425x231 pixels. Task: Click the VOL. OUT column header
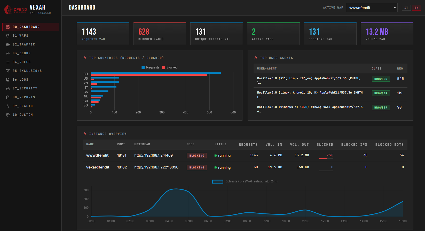(x=300, y=145)
